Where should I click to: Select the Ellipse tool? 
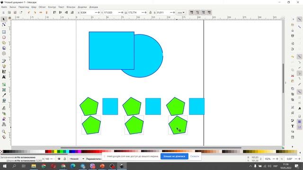(x=4, y=37)
